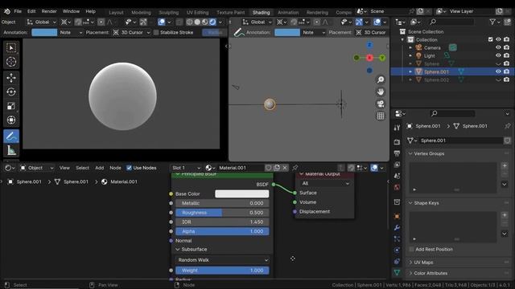Screen dimensions: 515x289
Task: Switch to the Shading workspace tab
Action: tap(261, 13)
